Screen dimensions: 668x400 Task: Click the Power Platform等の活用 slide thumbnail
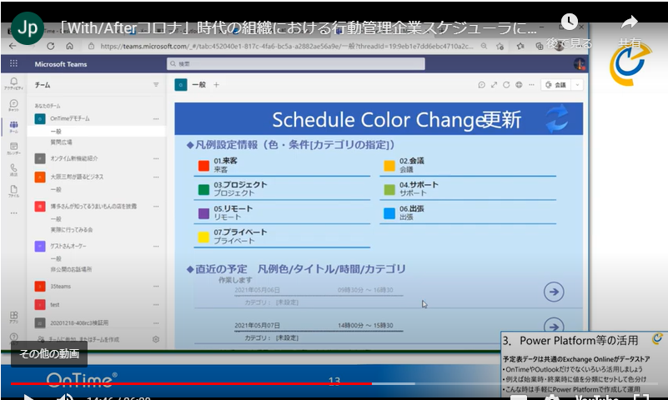pyautogui.click(x=583, y=364)
